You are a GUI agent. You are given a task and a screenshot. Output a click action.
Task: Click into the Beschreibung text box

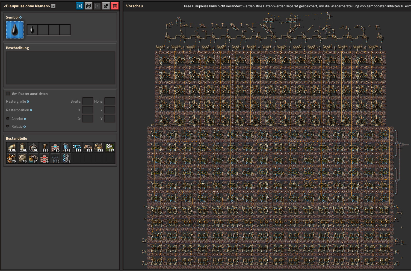click(x=60, y=68)
